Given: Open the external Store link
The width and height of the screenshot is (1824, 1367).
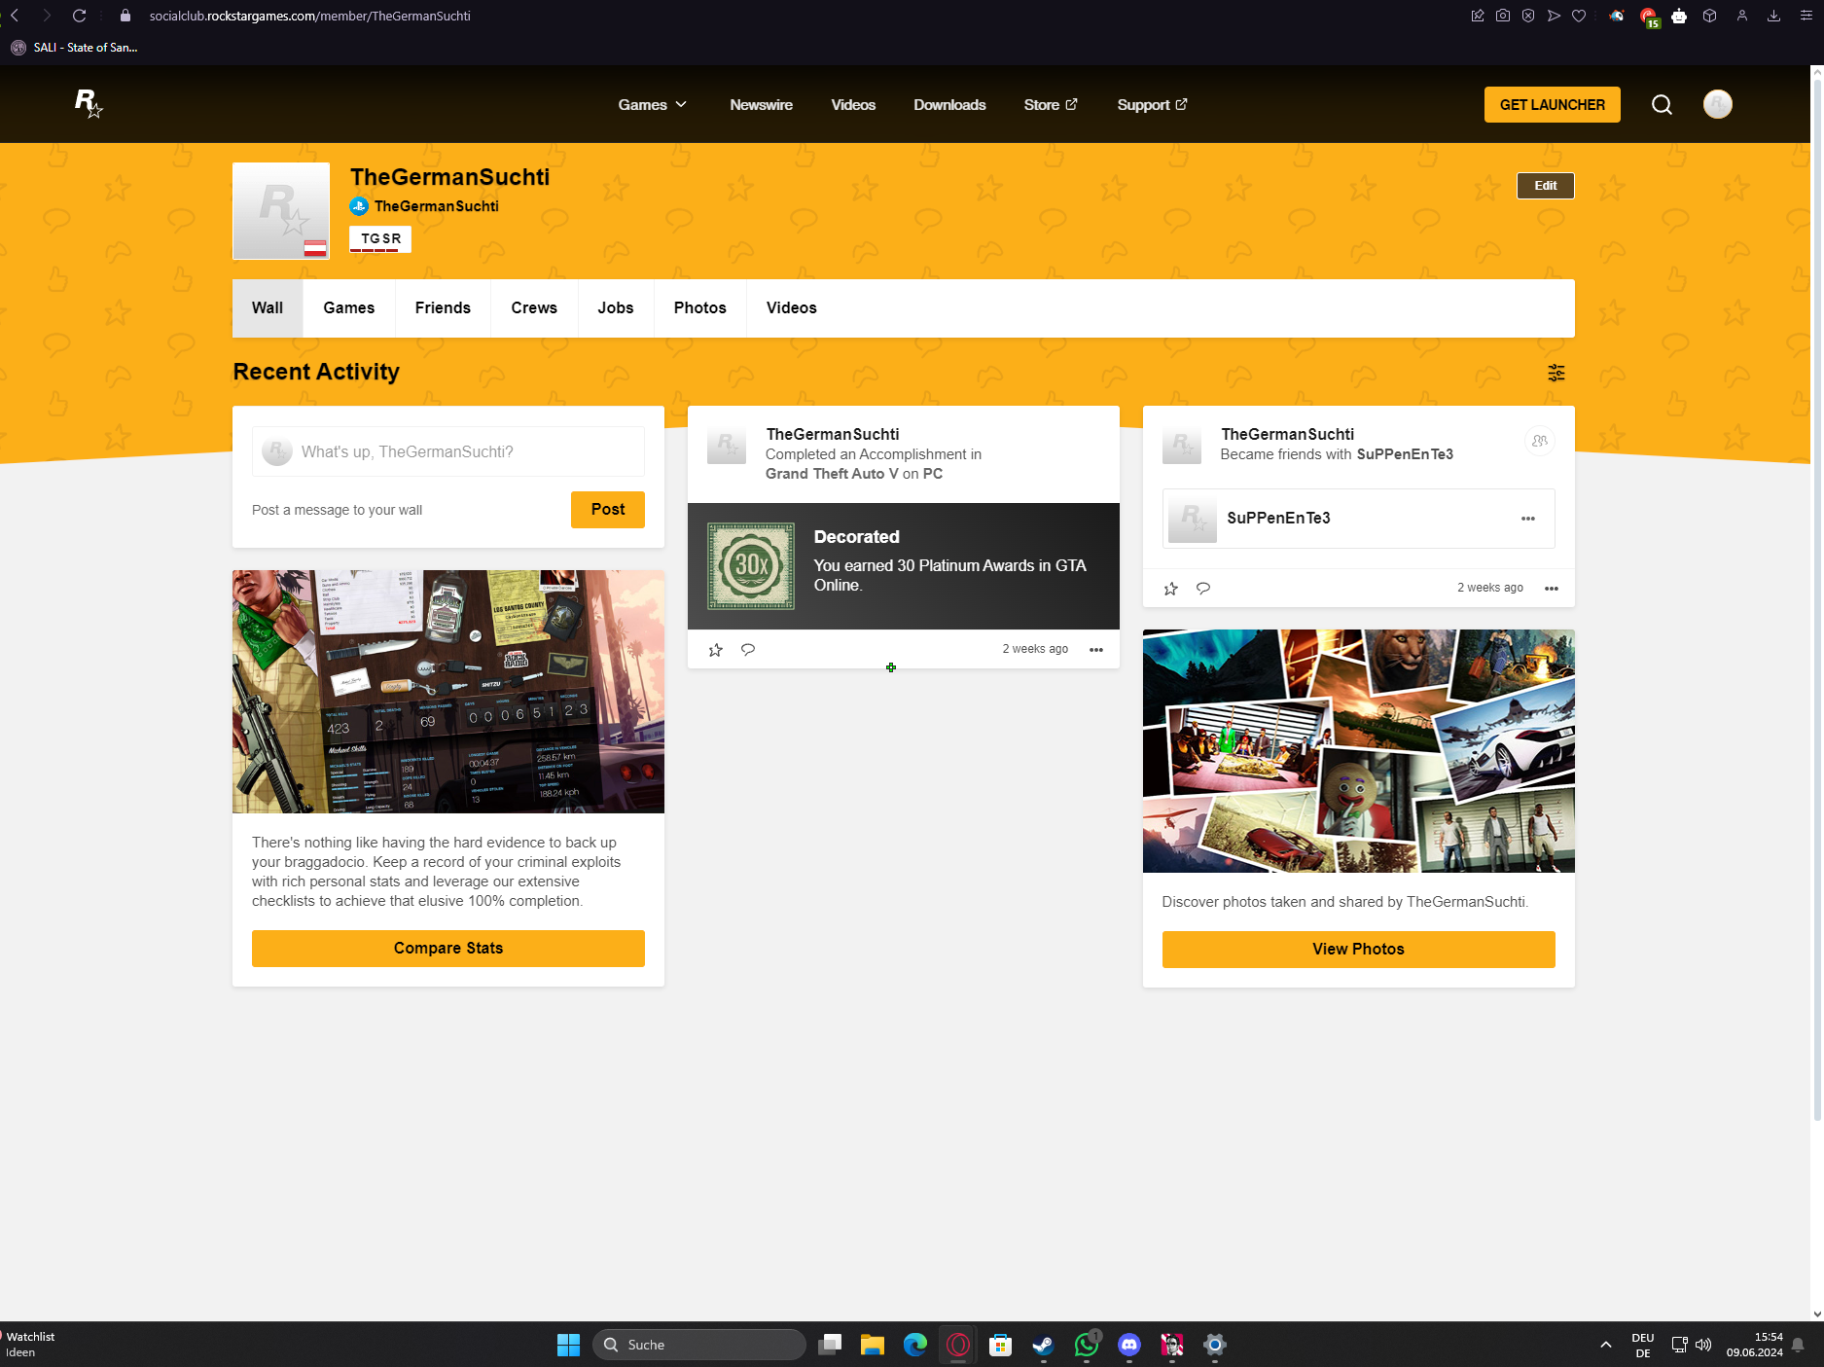Looking at the screenshot, I should (1051, 104).
